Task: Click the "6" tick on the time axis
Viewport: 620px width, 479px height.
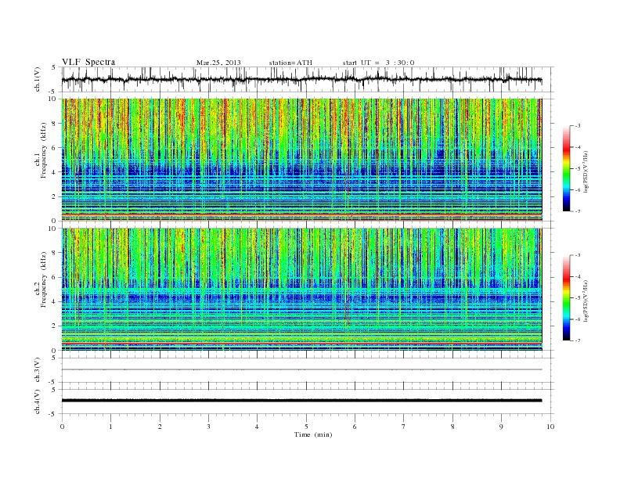Action: click(355, 427)
